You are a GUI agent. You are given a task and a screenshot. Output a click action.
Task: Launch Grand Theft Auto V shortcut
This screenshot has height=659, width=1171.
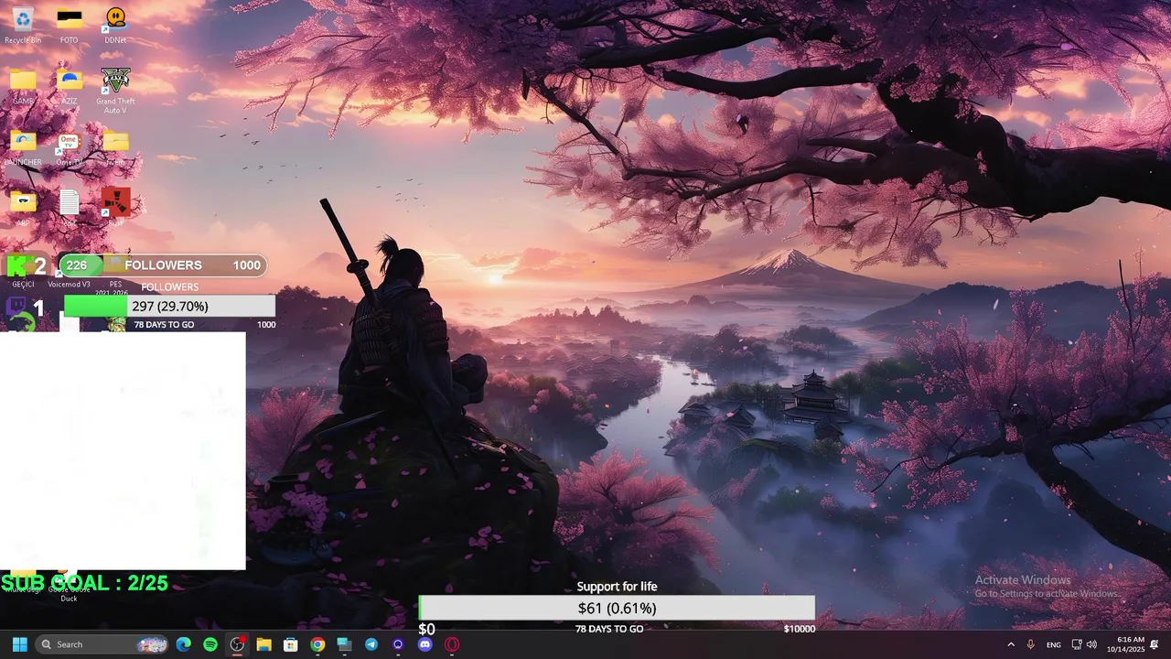(115, 89)
